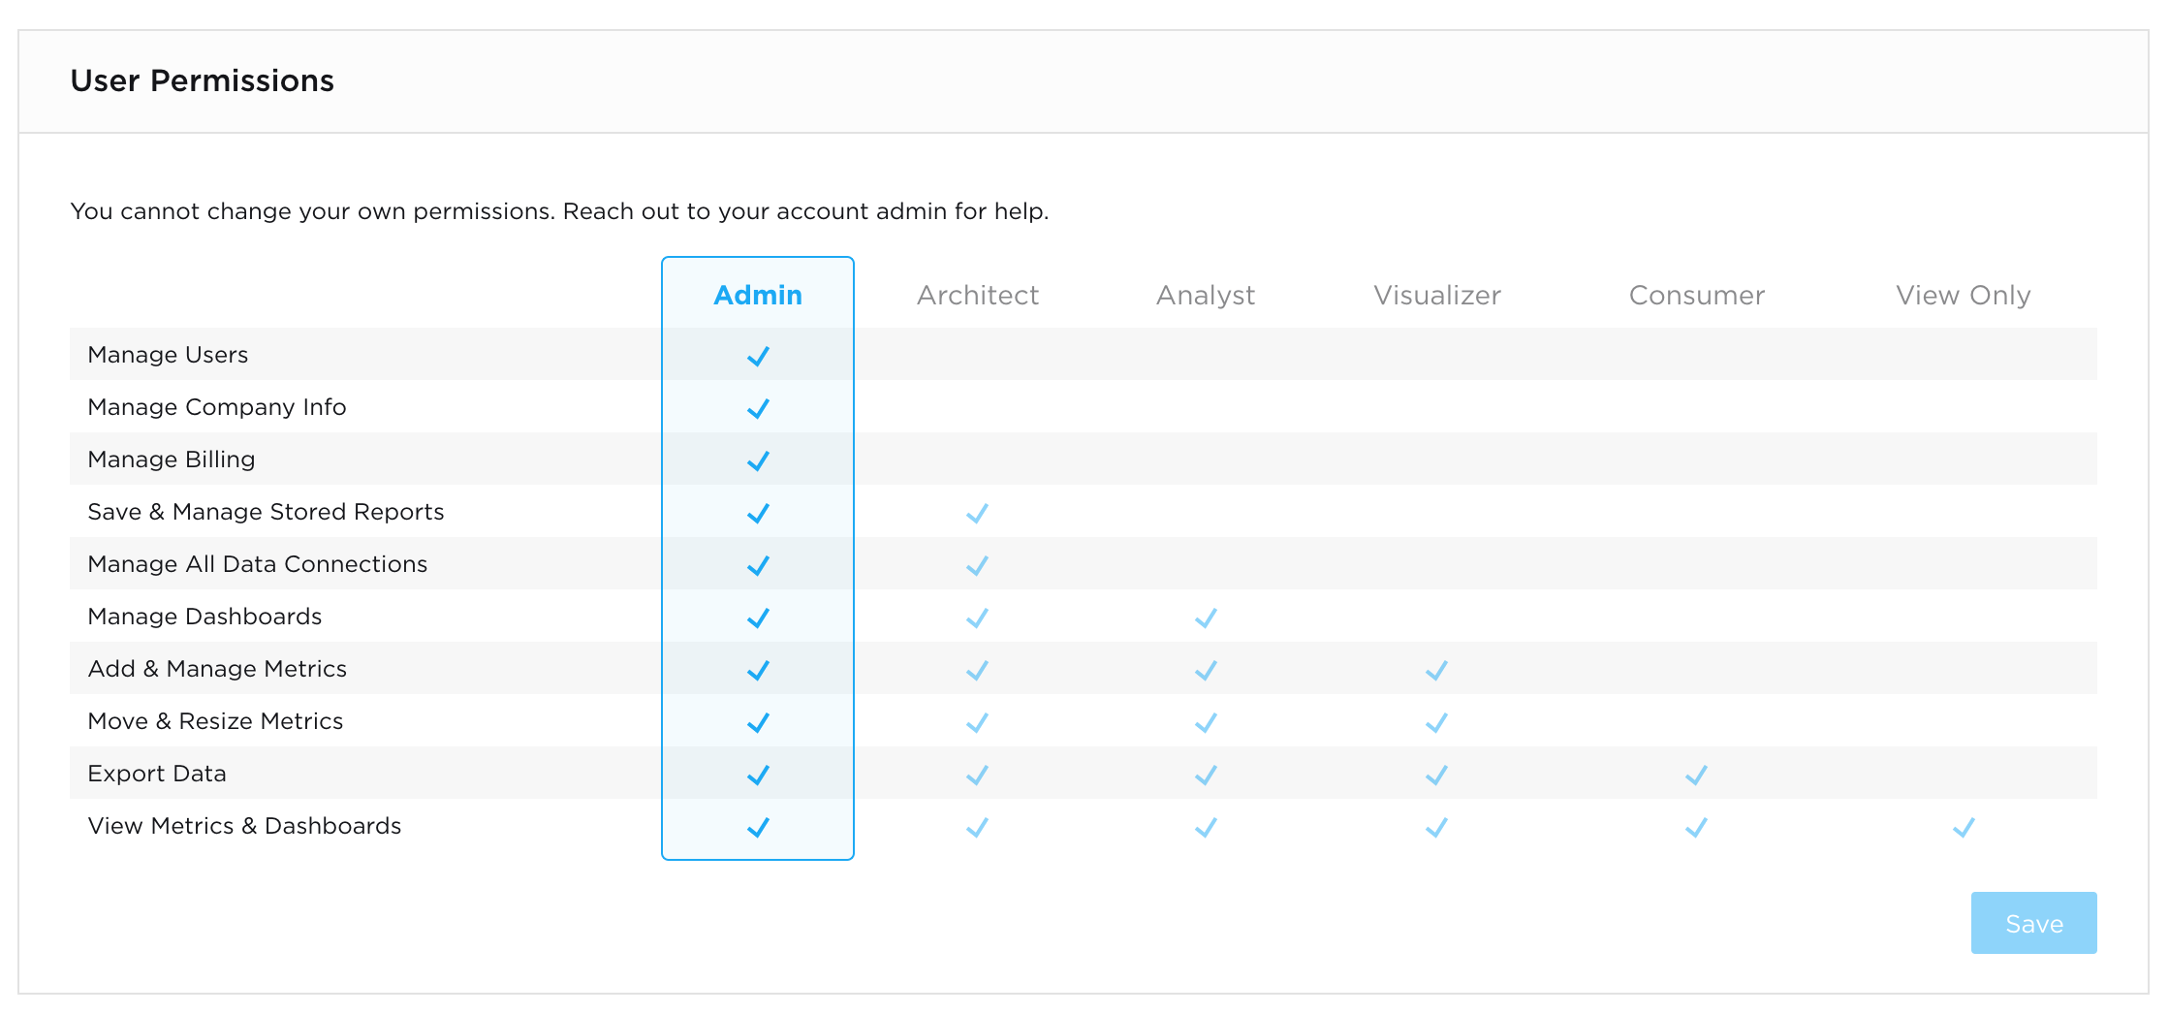The image size is (2169, 1014).
Task: Click the Save button
Action: pos(2033,923)
